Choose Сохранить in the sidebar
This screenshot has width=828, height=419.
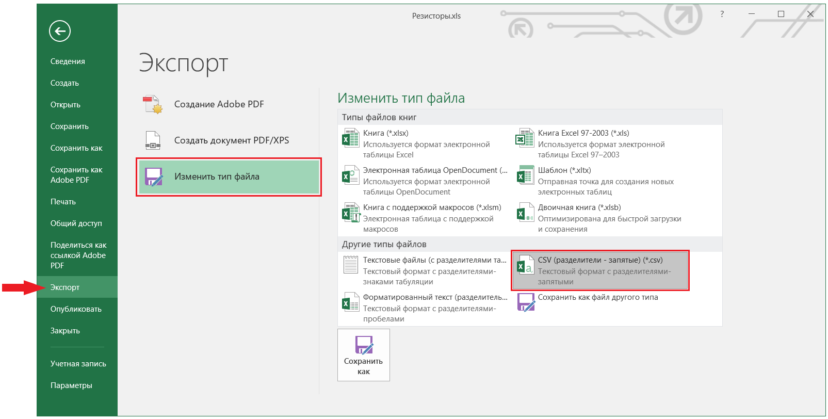coord(77,126)
